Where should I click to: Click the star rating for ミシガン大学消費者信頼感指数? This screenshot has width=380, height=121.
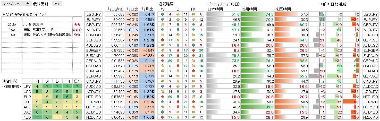77,35
